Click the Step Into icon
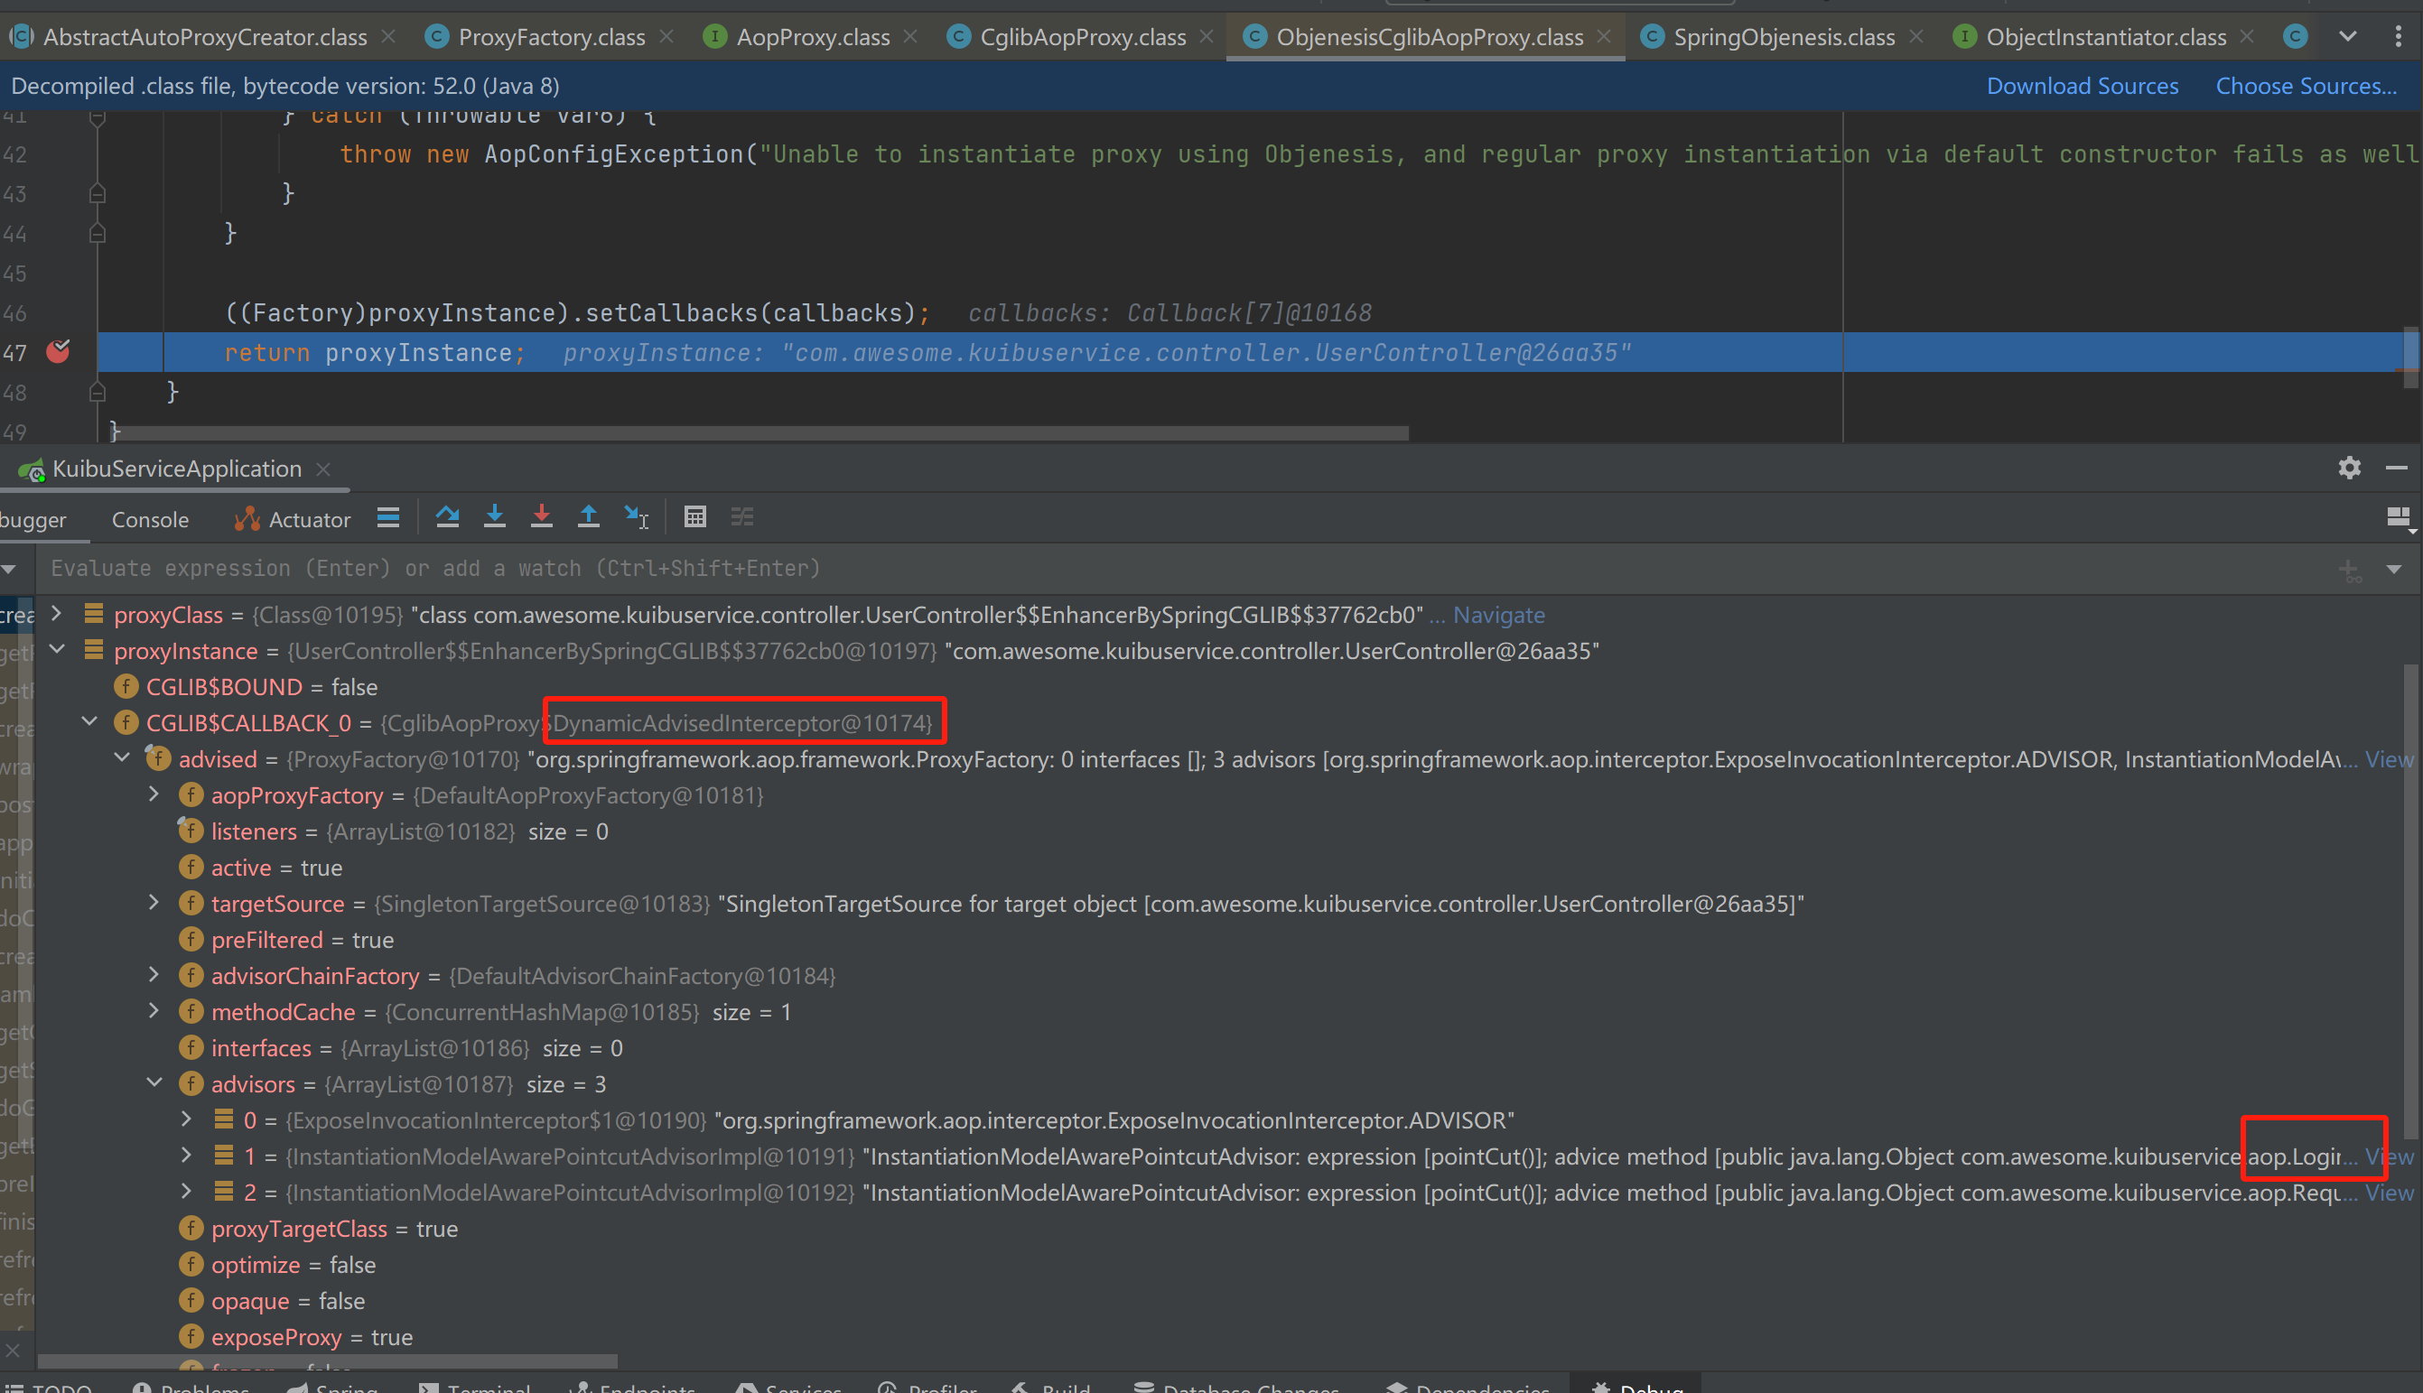 pos(494,517)
